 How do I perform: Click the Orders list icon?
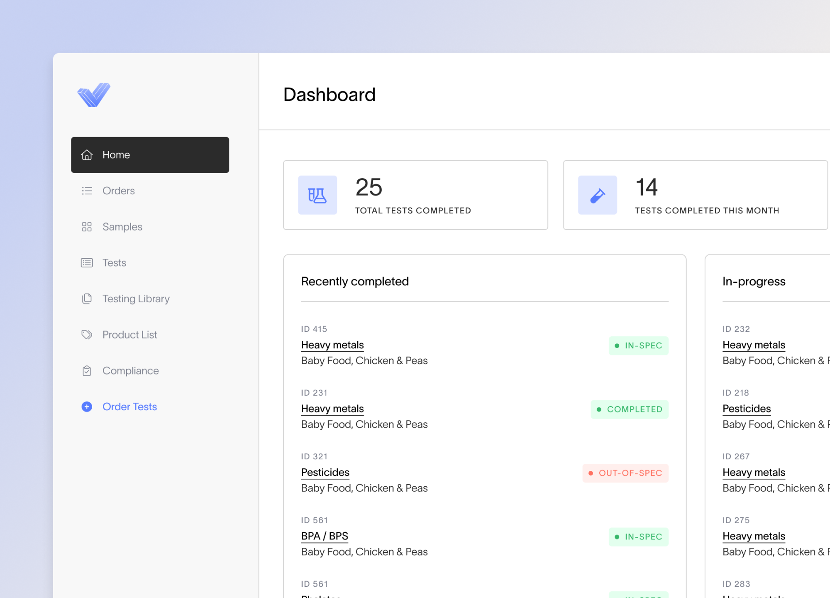[87, 191]
